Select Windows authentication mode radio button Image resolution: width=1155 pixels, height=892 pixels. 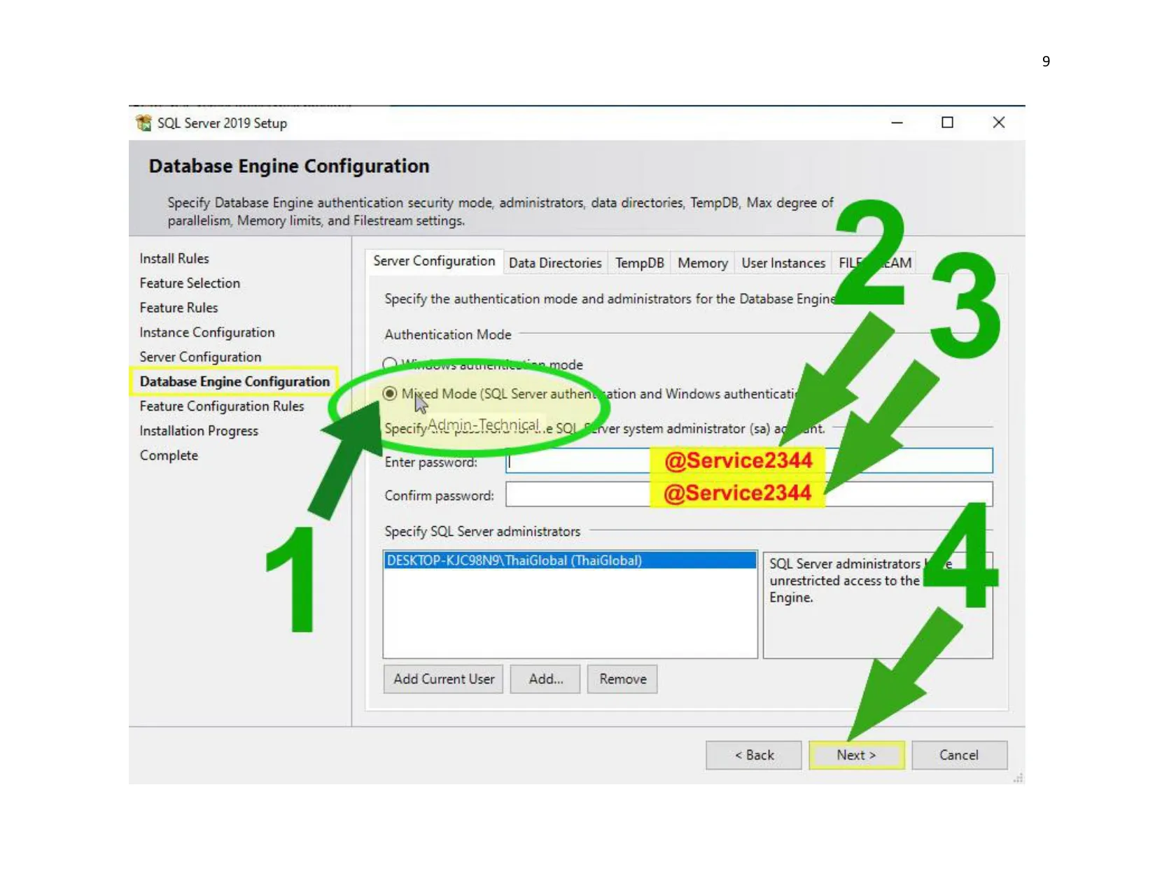click(x=389, y=364)
